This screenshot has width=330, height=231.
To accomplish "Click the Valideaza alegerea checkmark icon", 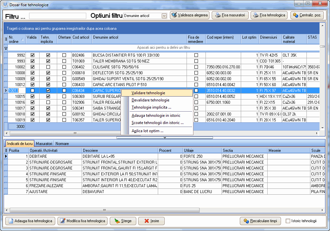I will [174, 15].
